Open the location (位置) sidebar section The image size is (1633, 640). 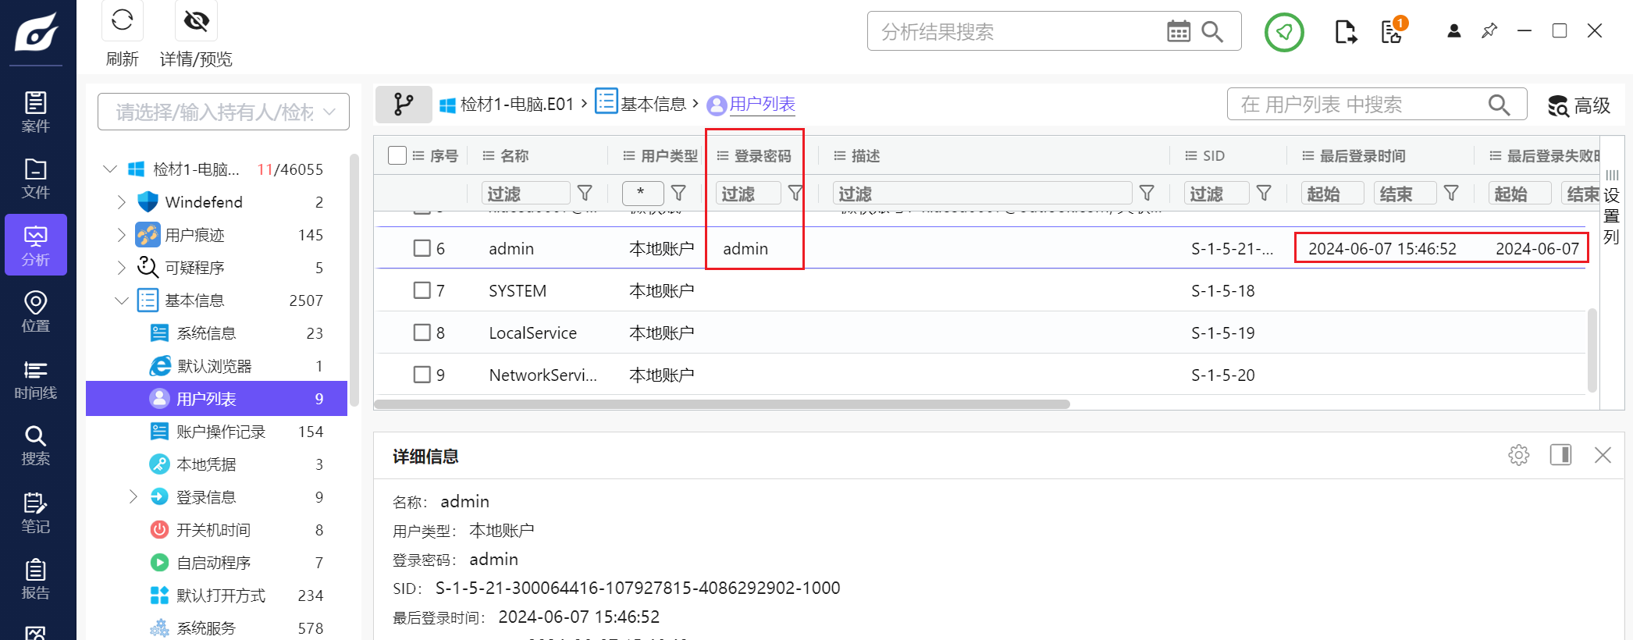36,312
